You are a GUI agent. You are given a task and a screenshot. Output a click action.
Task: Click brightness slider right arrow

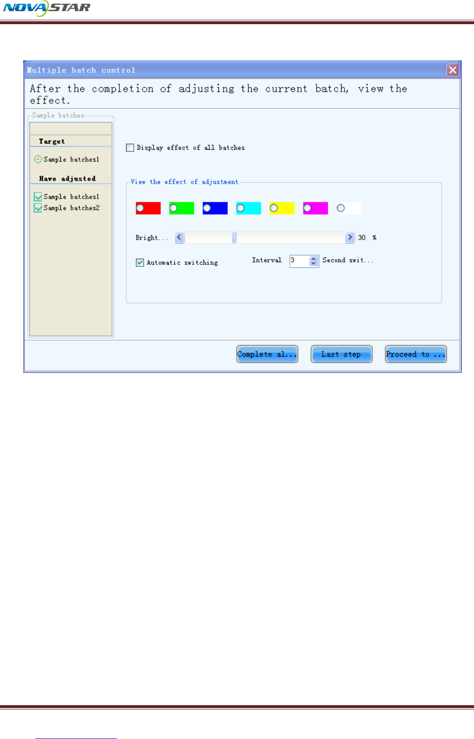click(x=350, y=237)
